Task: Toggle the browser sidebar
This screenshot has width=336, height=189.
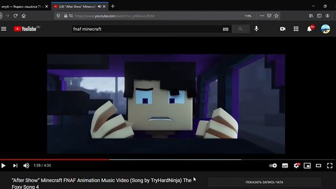Action: pos(319,16)
